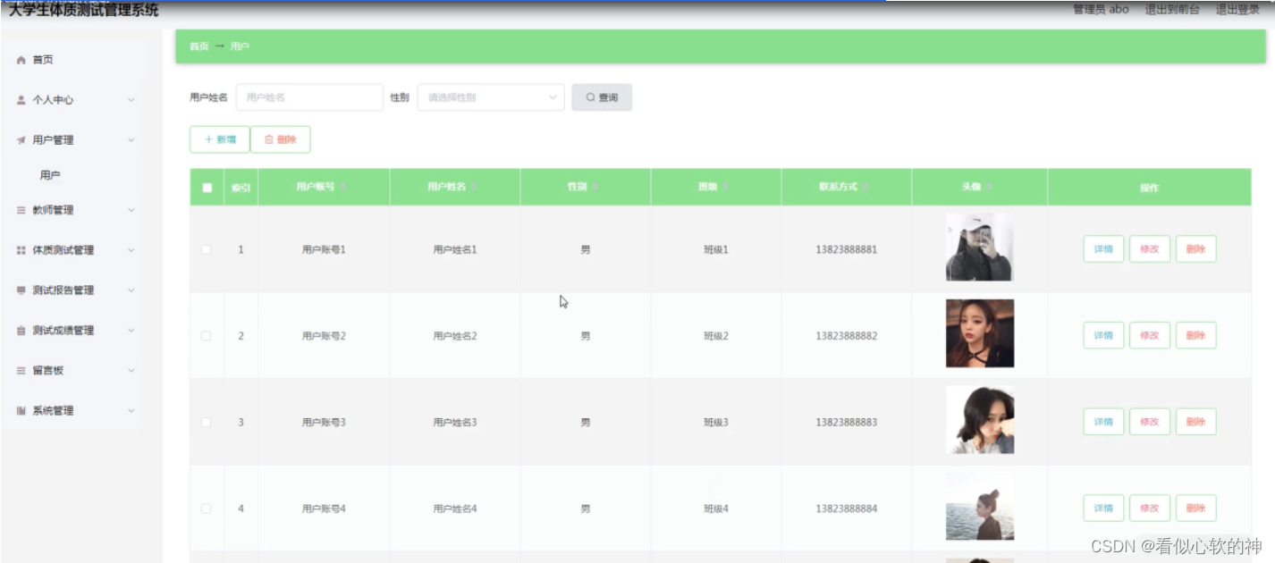Expand 个人中心 using its chevron

tap(131, 100)
